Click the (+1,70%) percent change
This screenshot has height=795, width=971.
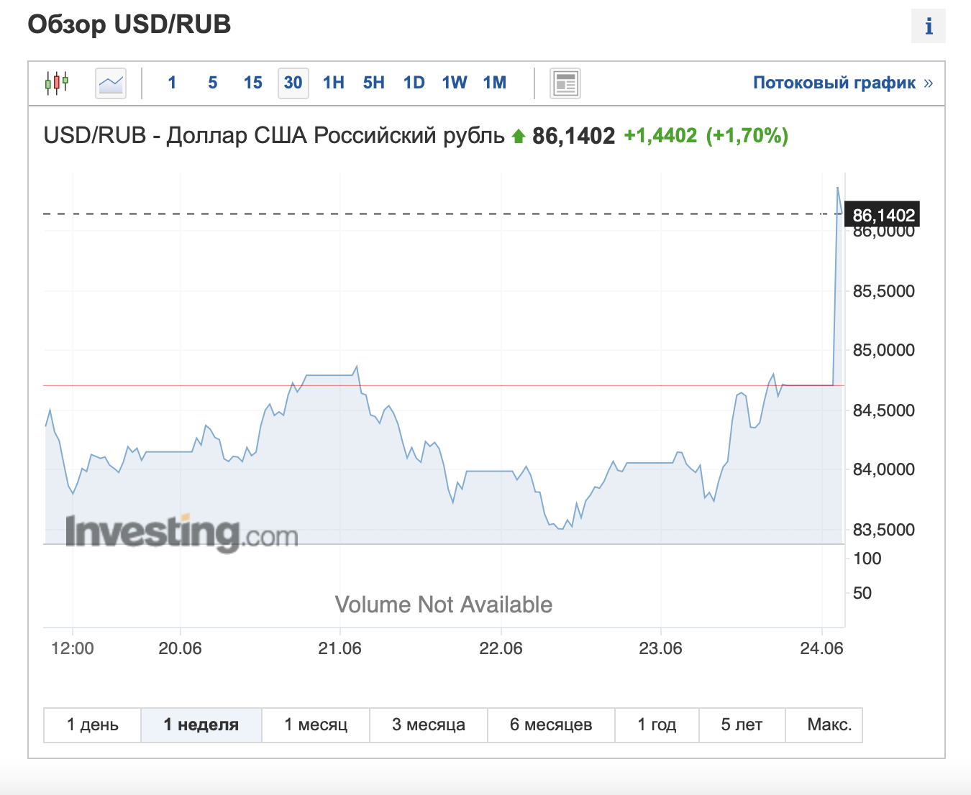tap(747, 136)
